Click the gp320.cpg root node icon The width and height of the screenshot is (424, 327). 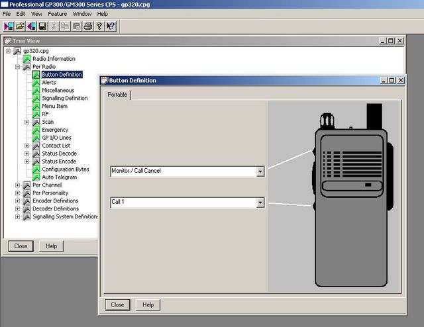click(x=17, y=51)
